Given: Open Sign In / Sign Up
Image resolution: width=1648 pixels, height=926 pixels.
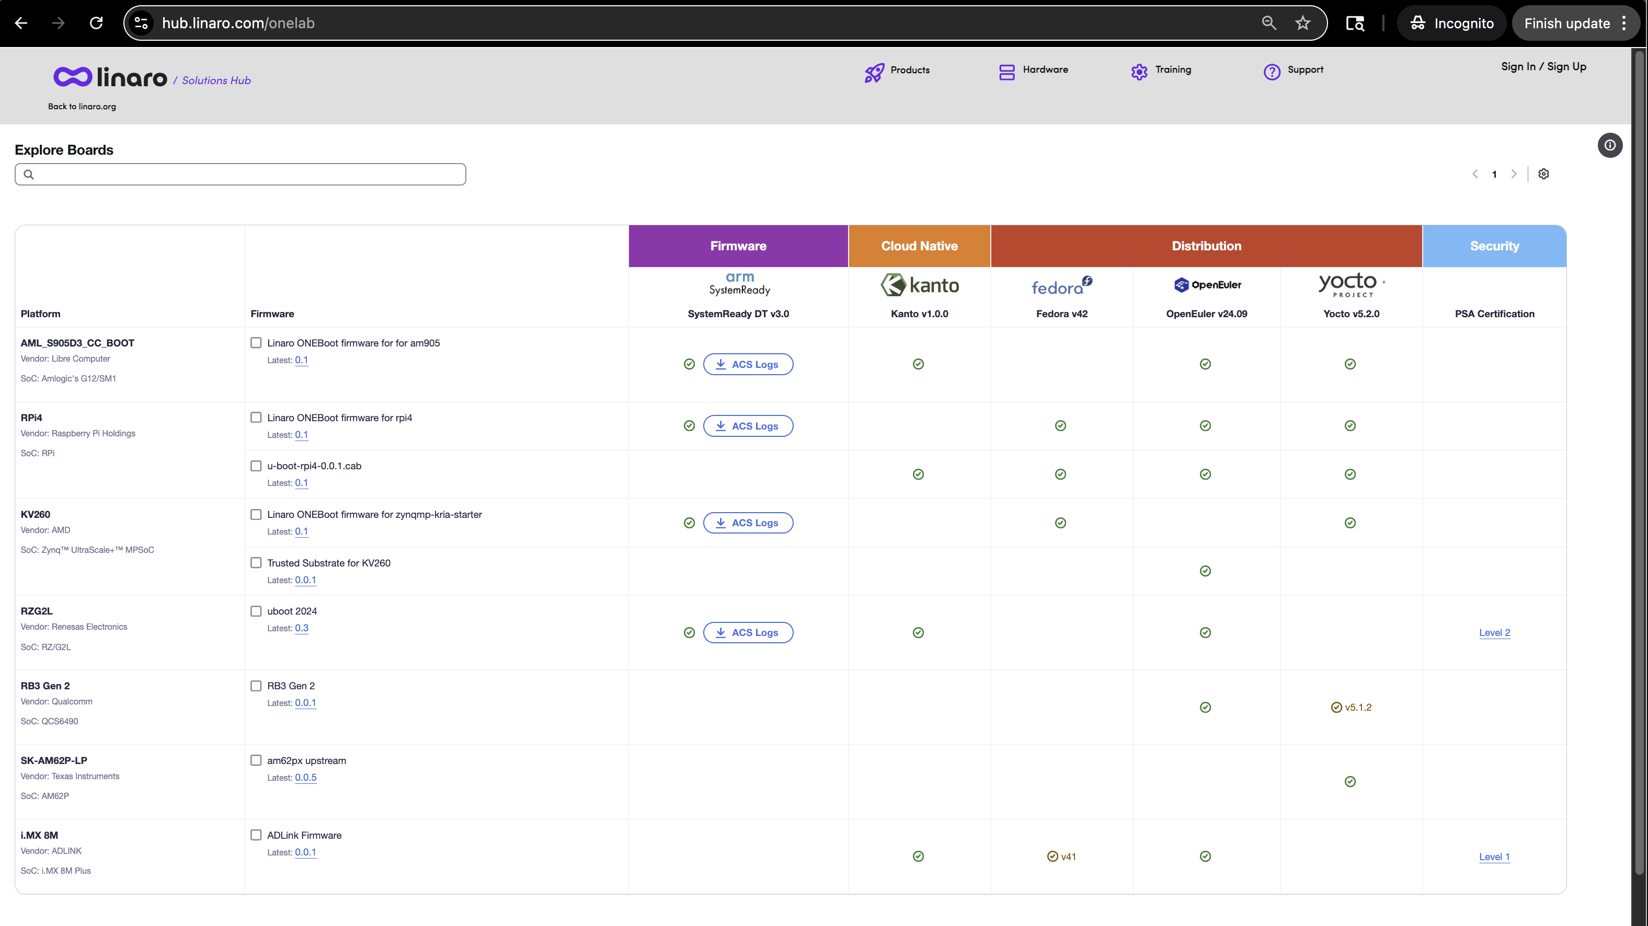Looking at the screenshot, I should [1543, 66].
